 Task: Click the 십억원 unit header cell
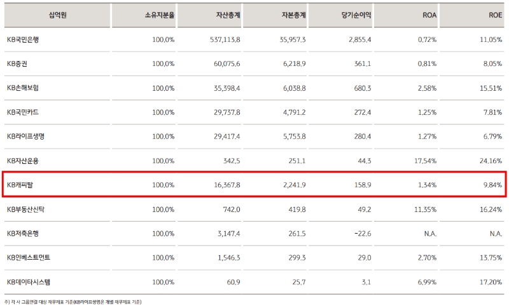[x=57, y=15]
